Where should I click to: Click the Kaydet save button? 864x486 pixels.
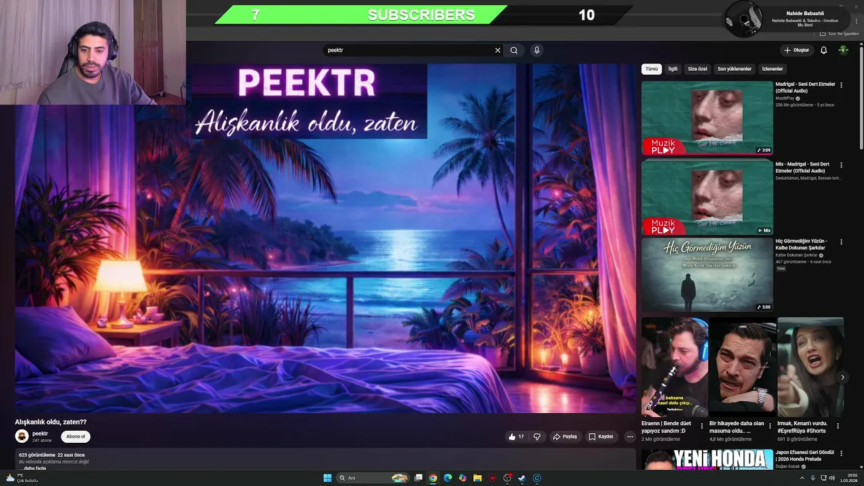tap(601, 437)
